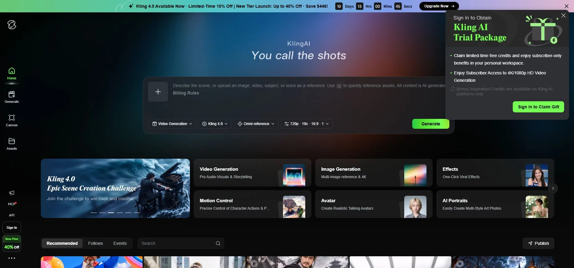Open the MCP sidebar link

click(12, 204)
